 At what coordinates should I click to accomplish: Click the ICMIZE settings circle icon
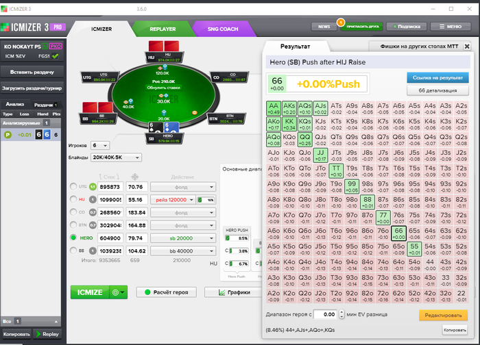pos(115,292)
